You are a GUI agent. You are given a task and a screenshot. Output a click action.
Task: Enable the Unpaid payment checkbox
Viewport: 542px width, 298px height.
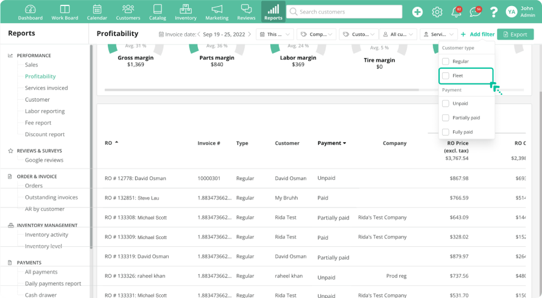(446, 103)
